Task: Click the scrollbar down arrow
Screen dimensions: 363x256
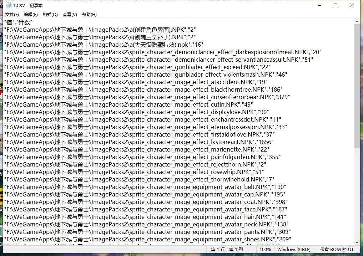Action: click(357, 242)
